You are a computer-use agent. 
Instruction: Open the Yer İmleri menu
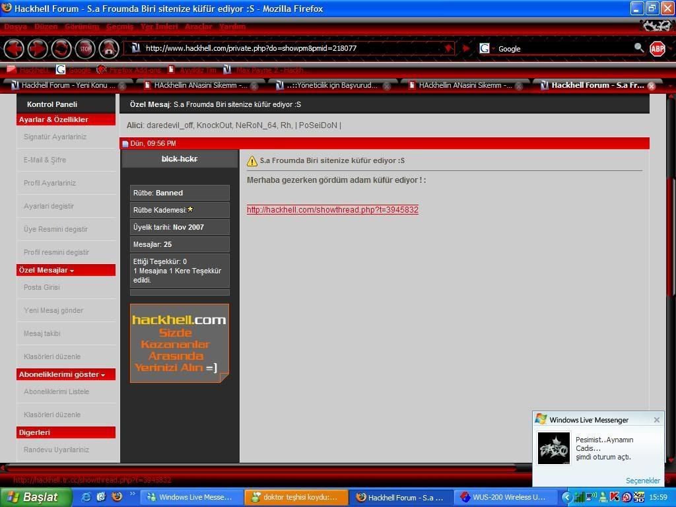159,26
